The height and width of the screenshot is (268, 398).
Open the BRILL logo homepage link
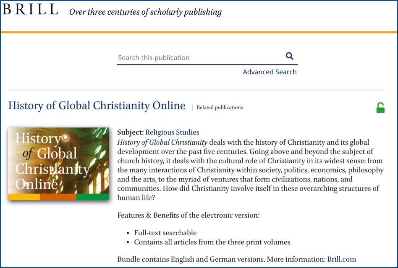pos(30,9)
